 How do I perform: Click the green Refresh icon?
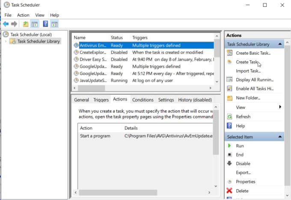coord(229,116)
